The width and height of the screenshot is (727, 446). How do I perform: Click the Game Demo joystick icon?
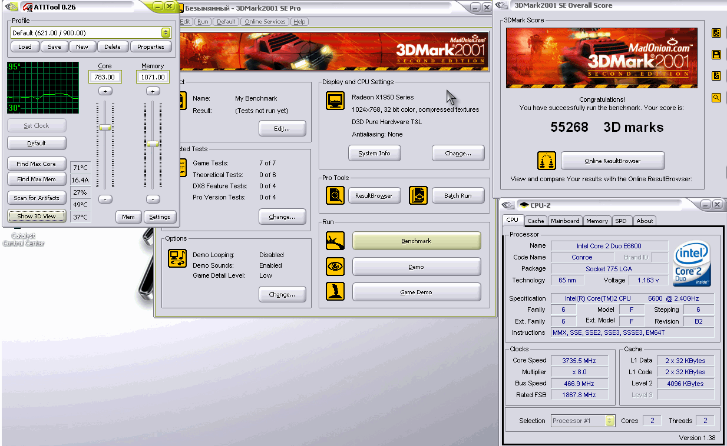pos(335,292)
